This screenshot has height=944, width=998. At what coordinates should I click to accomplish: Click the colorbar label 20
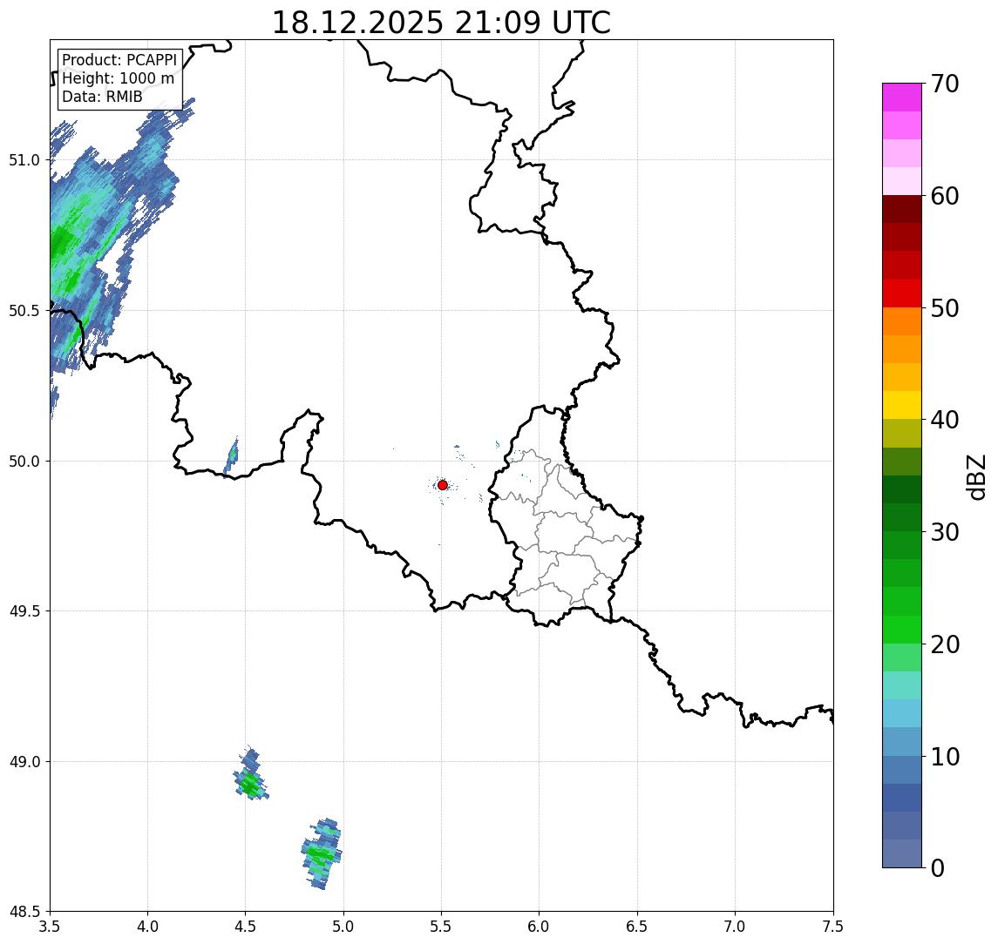tap(945, 644)
